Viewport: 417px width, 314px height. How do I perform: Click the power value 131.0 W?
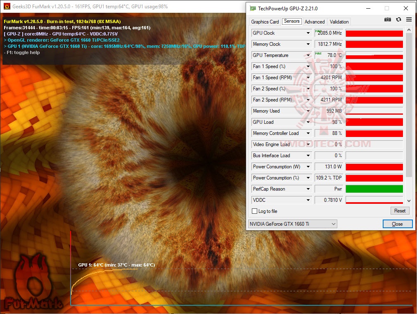[329, 167]
